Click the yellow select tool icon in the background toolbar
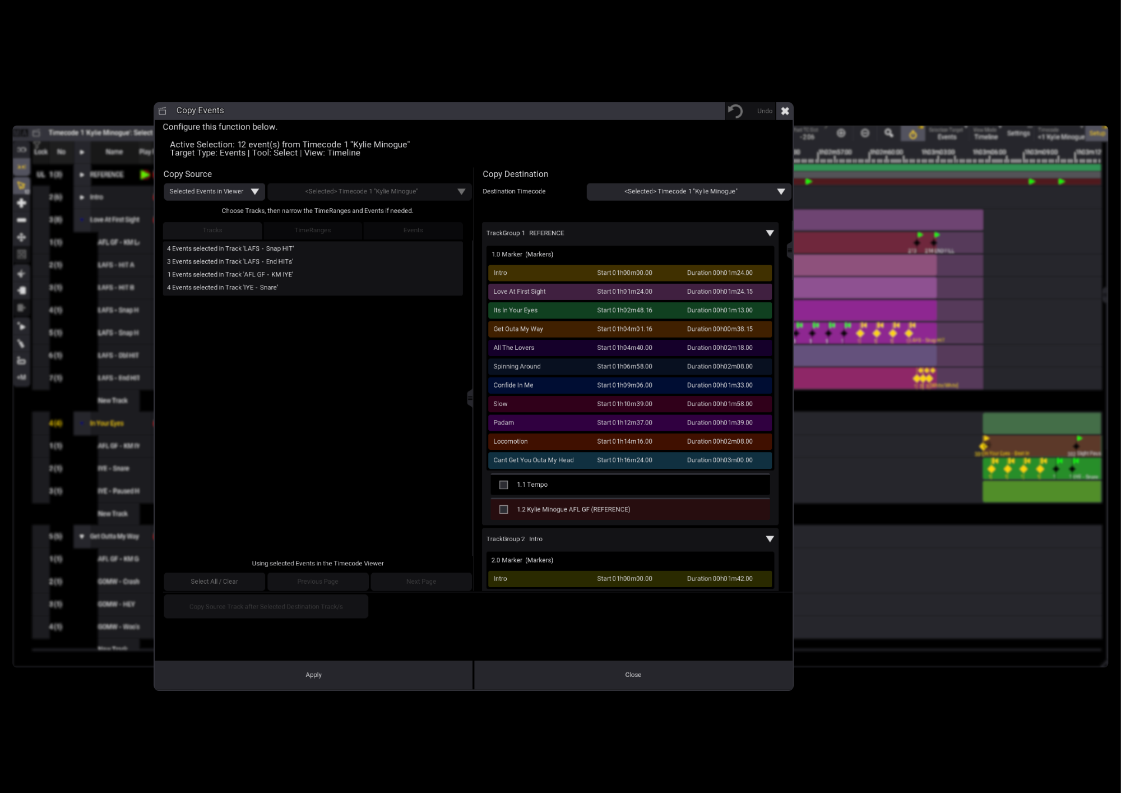 tap(21, 186)
